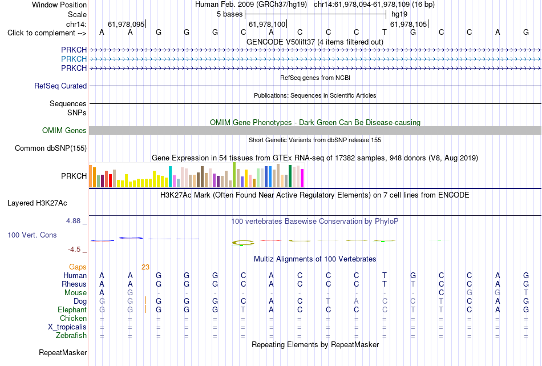
Task: Click the OMIM Genes label
Action: click(x=64, y=130)
